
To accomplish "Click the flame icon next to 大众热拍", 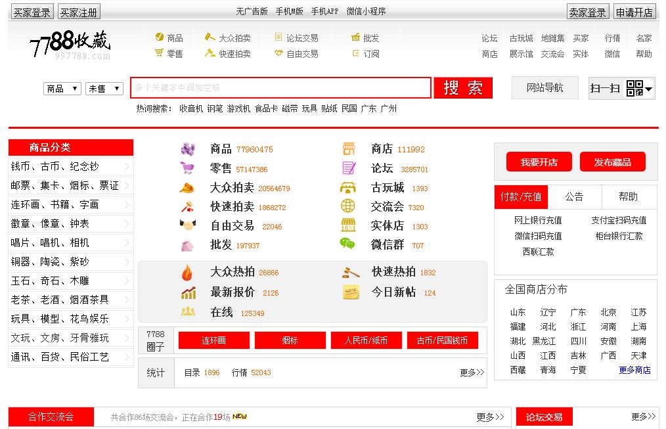I will [188, 272].
